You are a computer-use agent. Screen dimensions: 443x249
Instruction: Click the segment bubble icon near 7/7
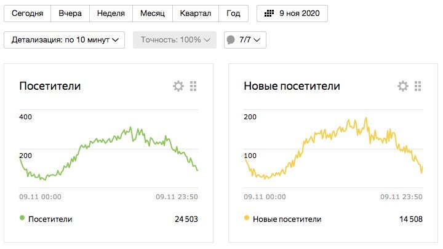[x=231, y=40]
